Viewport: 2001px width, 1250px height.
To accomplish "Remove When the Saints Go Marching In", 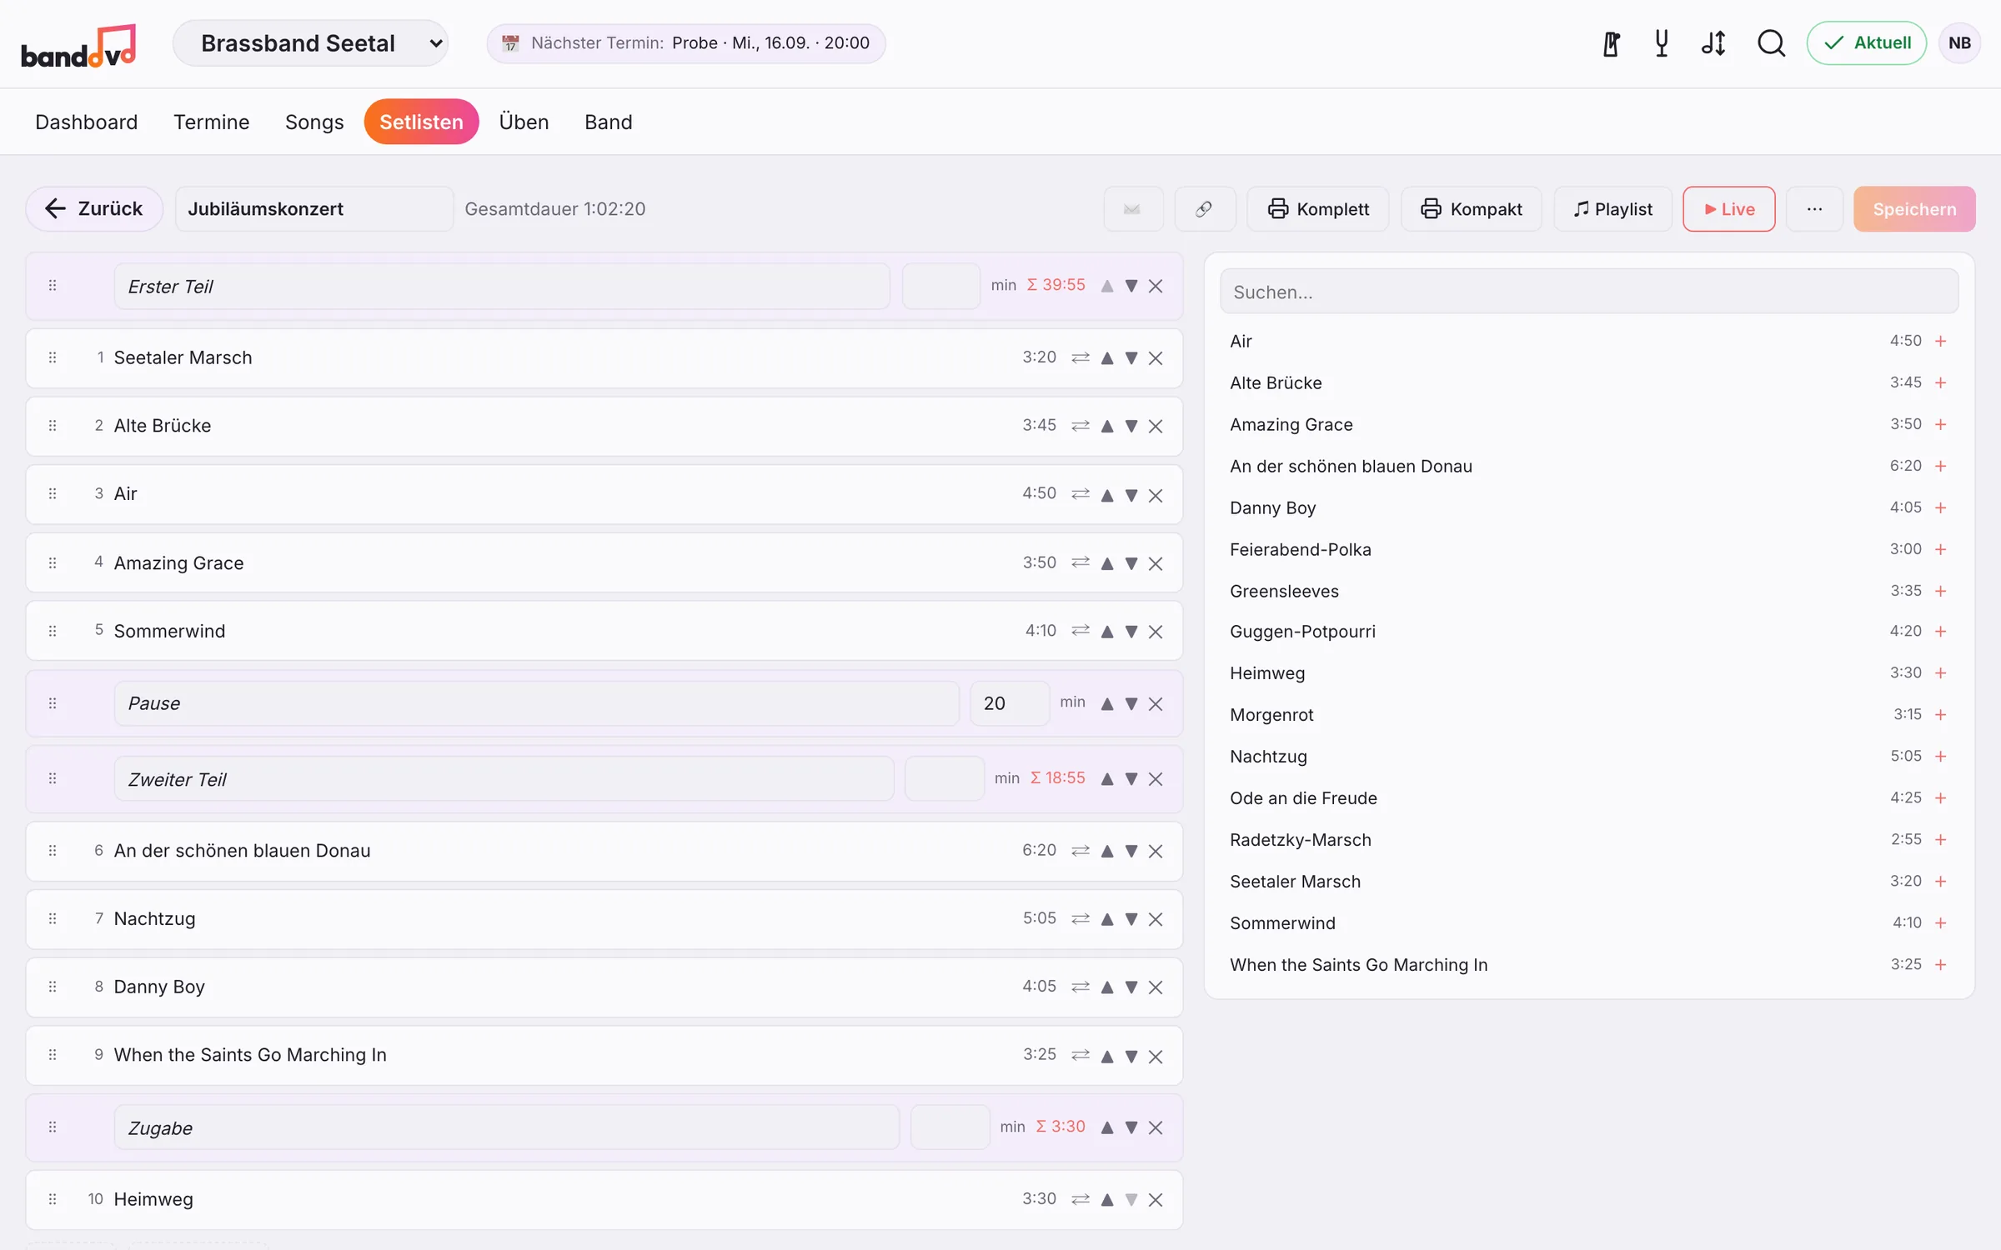I will point(1156,1057).
